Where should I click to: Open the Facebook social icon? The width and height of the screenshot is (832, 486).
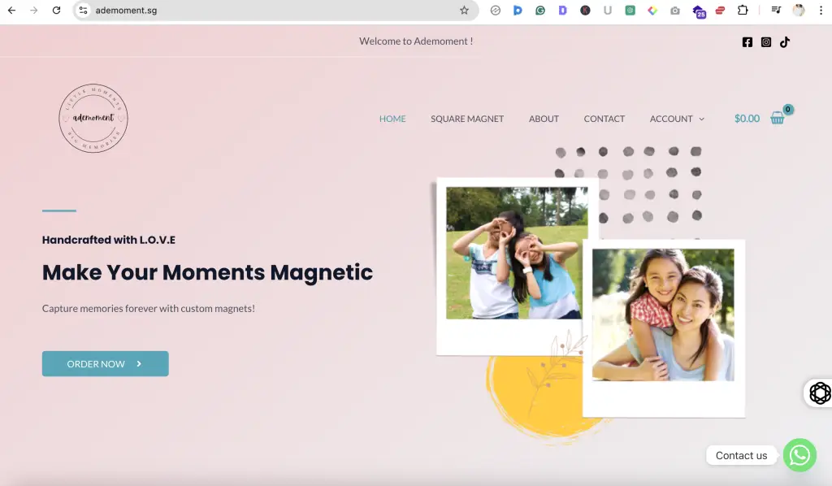tap(747, 42)
